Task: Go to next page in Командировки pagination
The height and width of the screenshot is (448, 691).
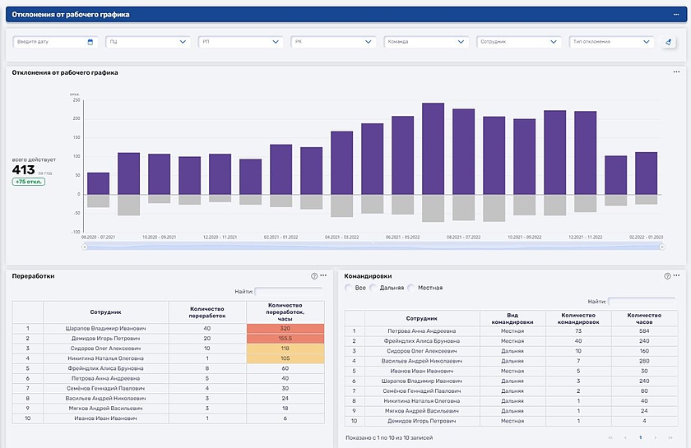Action: click(x=655, y=437)
